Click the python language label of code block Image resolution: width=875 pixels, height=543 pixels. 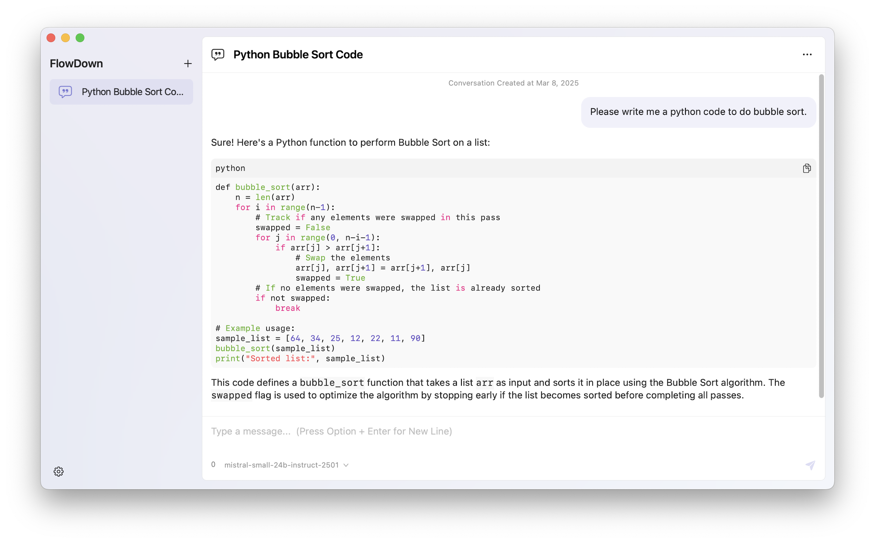pyautogui.click(x=230, y=168)
